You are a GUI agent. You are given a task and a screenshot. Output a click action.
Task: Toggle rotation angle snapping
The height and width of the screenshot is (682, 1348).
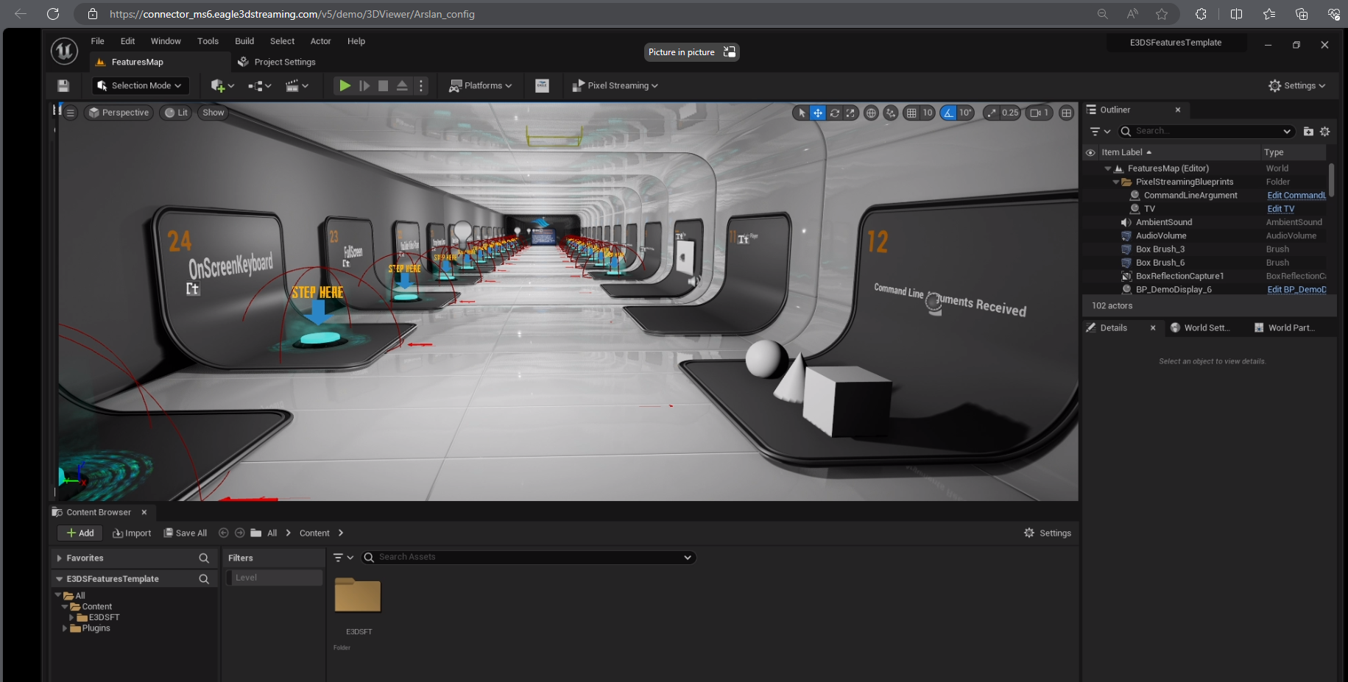pos(948,113)
